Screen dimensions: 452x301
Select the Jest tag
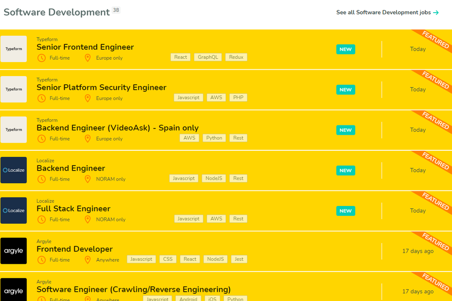(x=239, y=259)
